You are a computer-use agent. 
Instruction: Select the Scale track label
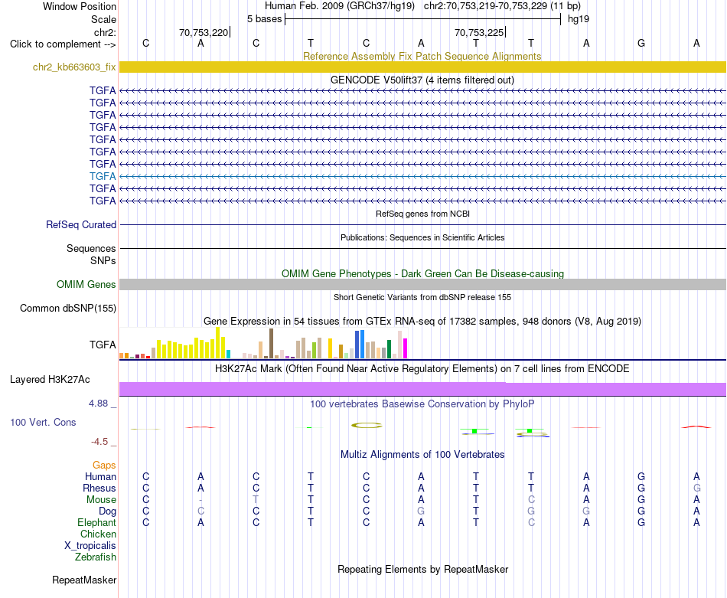[103, 19]
